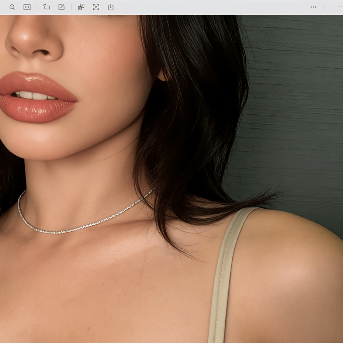Open the three-dot more options menu
This screenshot has height=343, width=343.
(313, 7)
